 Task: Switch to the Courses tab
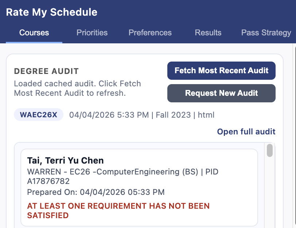(x=34, y=32)
